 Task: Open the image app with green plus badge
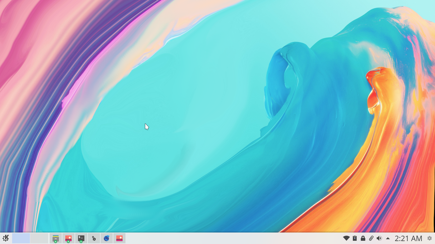pos(68,239)
